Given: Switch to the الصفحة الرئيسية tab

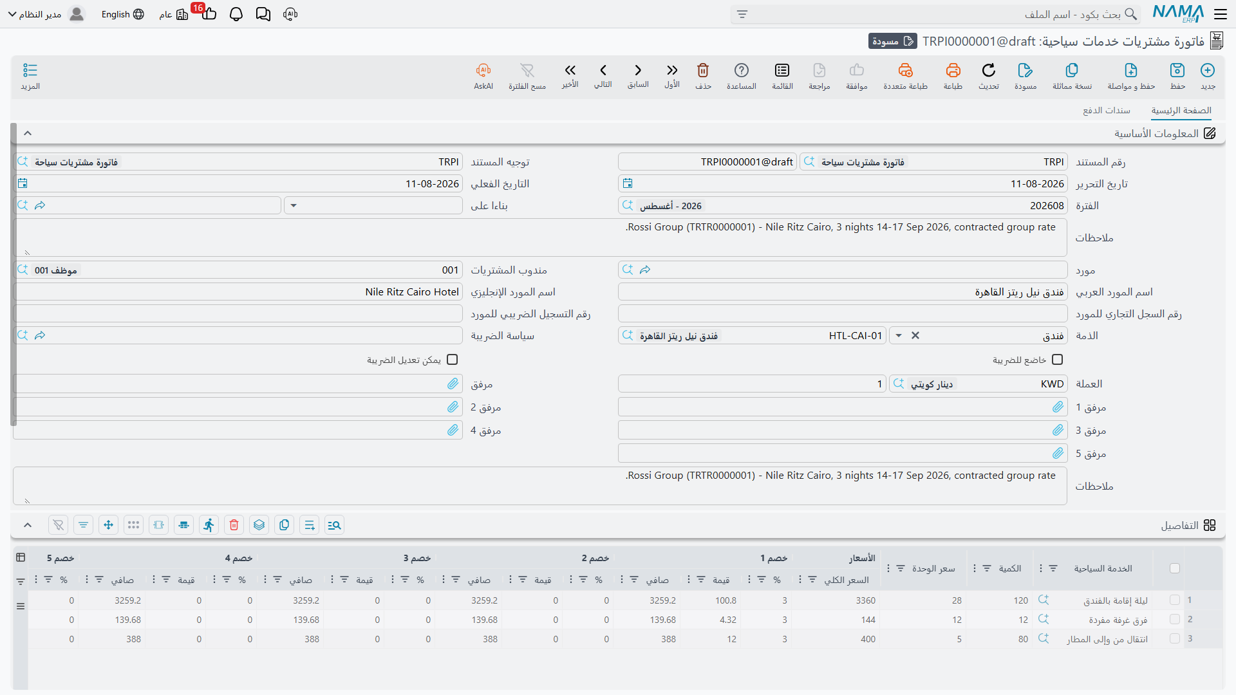Looking at the screenshot, I should [x=1181, y=111].
